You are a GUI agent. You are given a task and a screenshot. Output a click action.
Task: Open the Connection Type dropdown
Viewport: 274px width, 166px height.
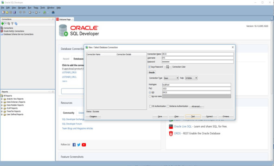[x=171, y=78]
